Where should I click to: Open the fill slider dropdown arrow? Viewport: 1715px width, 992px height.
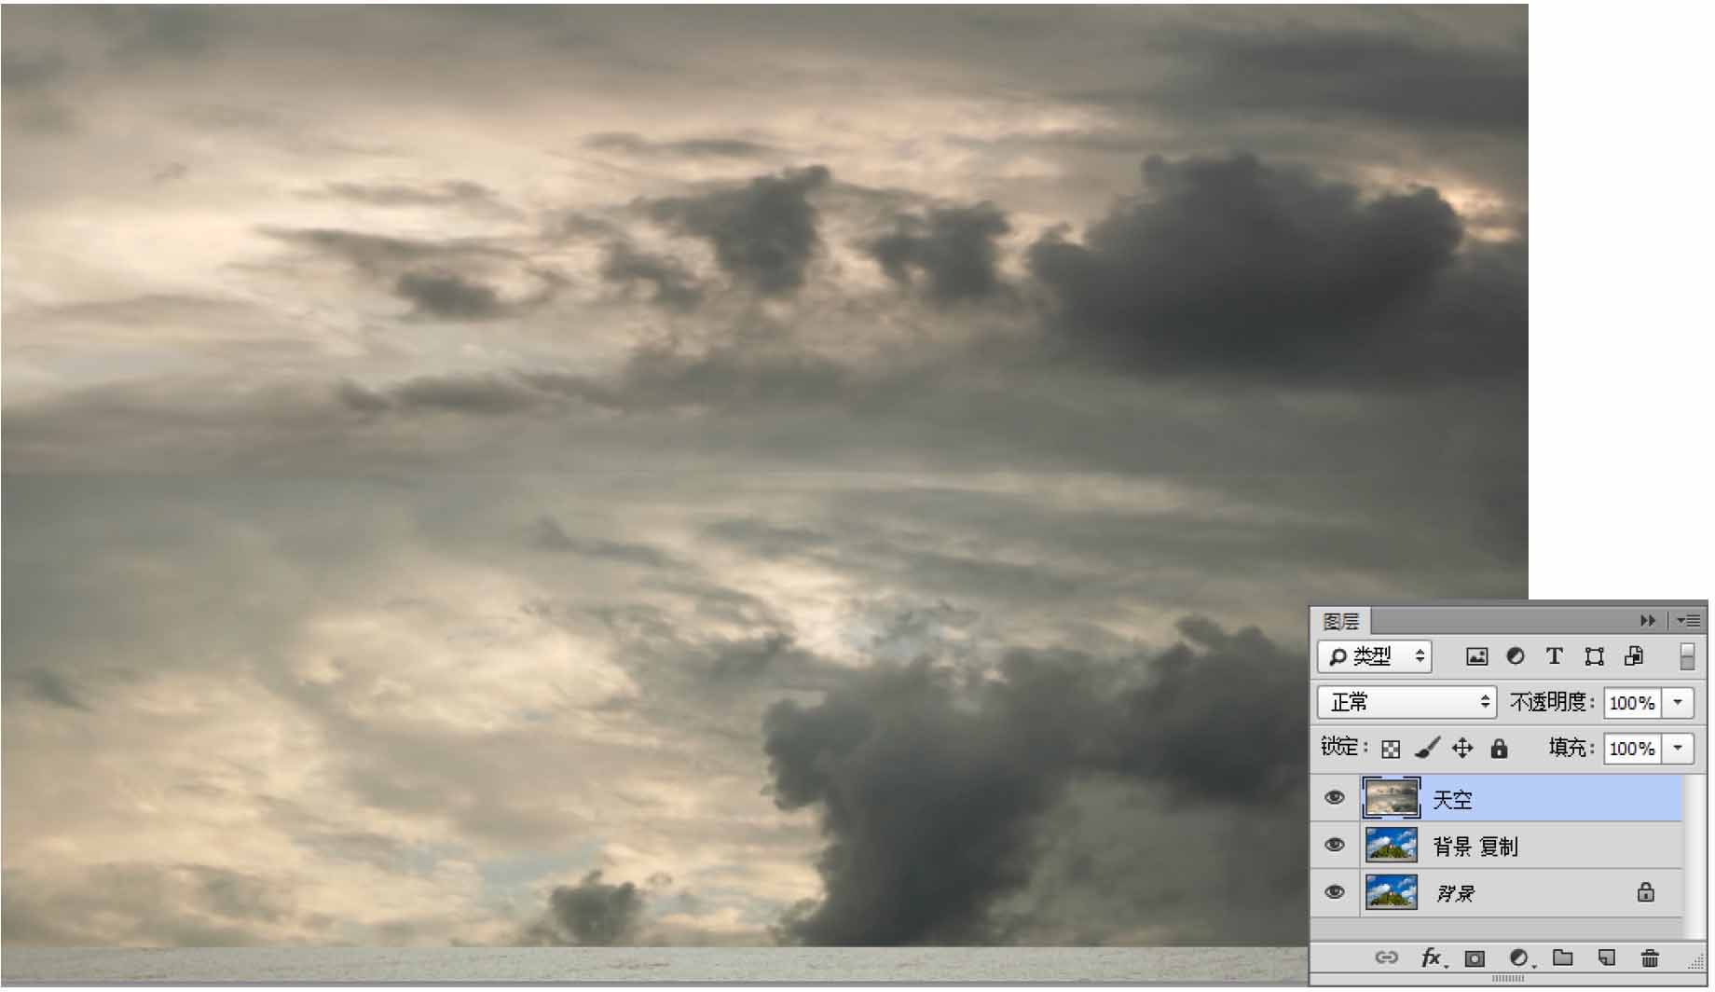(x=1678, y=749)
